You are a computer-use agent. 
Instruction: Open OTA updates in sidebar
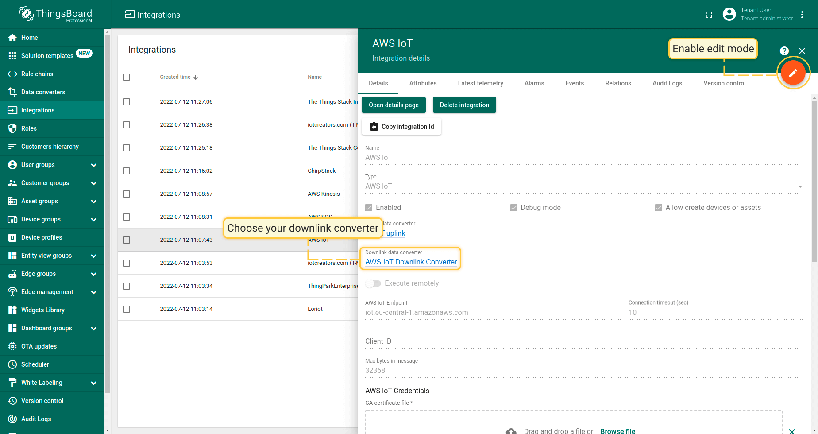point(39,346)
